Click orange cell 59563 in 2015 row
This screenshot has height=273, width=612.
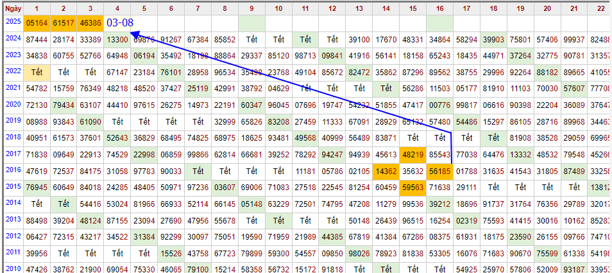[412, 188]
